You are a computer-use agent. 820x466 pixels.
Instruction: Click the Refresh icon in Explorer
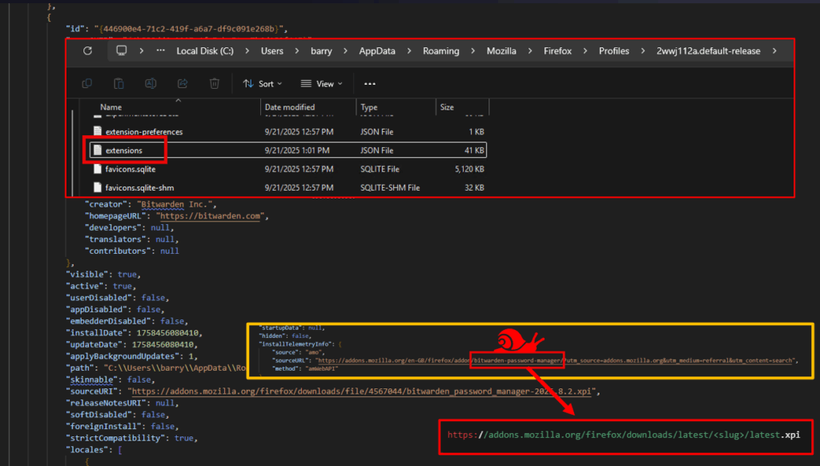(87, 50)
